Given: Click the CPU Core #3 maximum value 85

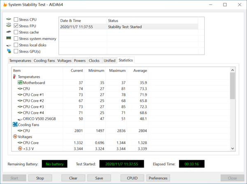Looking at the screenshot, I should [x=123, y=107].
